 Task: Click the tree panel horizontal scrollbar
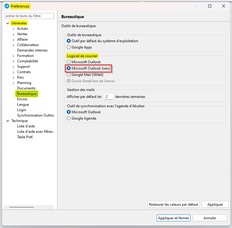pos(22,207)
